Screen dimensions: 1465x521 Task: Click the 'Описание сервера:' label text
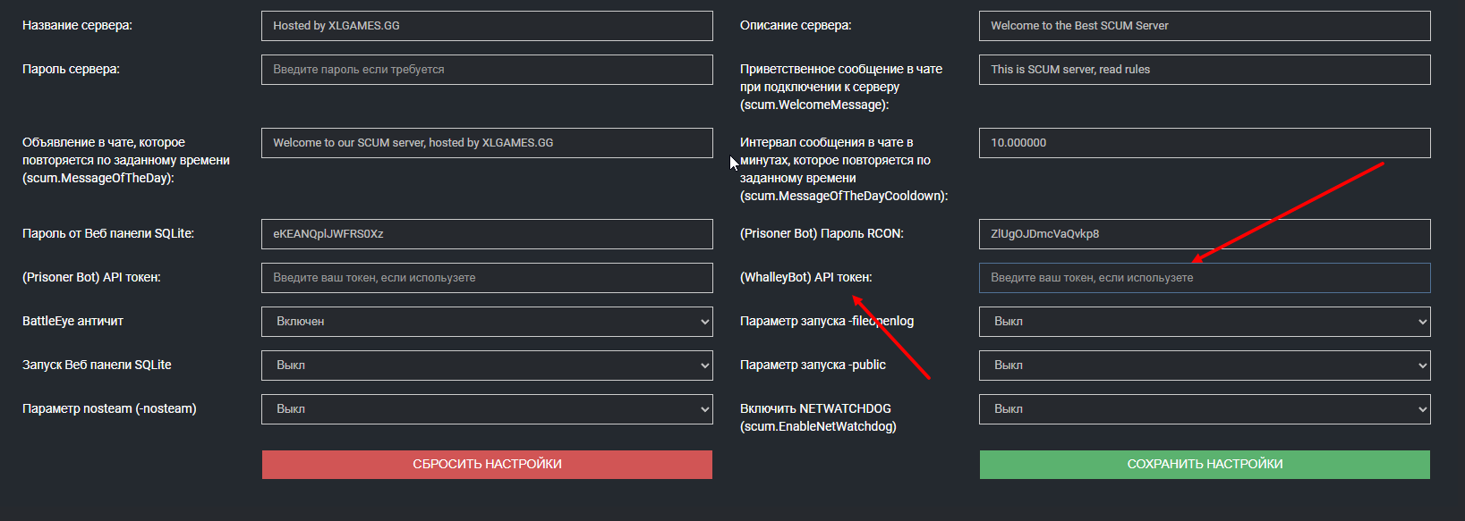(x=796, y=26)
